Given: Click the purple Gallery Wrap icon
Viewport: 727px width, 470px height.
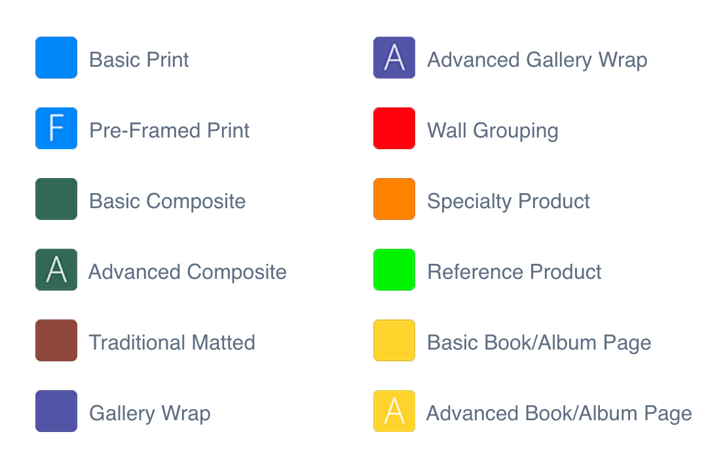Looking at the screenshot, I should click(x=56, y=411).
